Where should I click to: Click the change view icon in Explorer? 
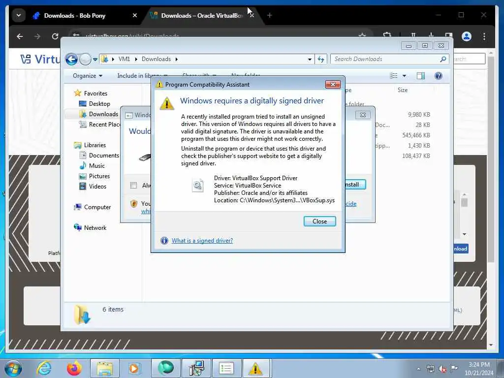pyautogui.click(x=393, y=75)
